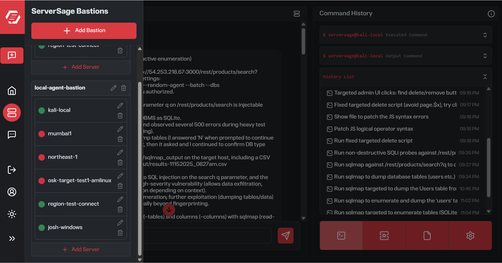Viewport: 502px width, 263px height.
Task: Delete local-agent-bastion
Action: (x=124, y=88)
